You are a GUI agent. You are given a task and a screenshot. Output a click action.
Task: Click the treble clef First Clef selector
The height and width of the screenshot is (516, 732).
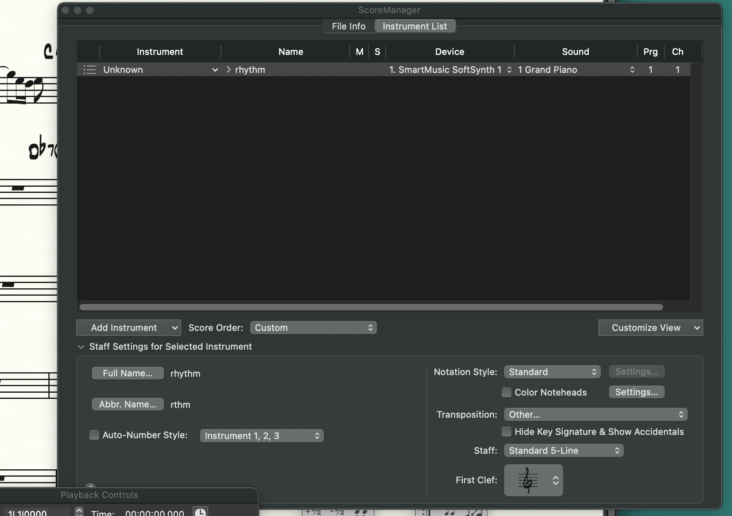(533, 480)
